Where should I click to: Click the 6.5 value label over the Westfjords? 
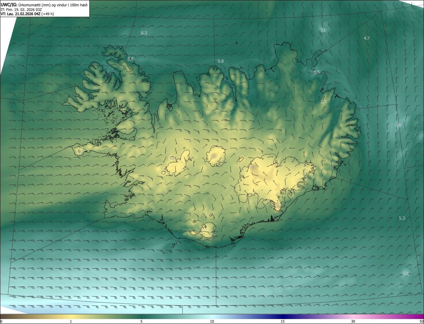pyautogui.click(x=131, y=59)
